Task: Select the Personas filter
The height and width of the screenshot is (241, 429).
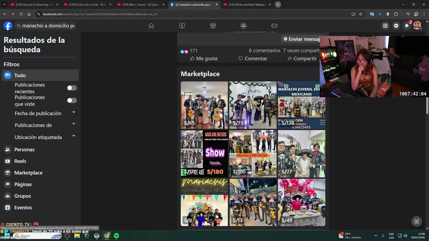Action: click(40, 149)
